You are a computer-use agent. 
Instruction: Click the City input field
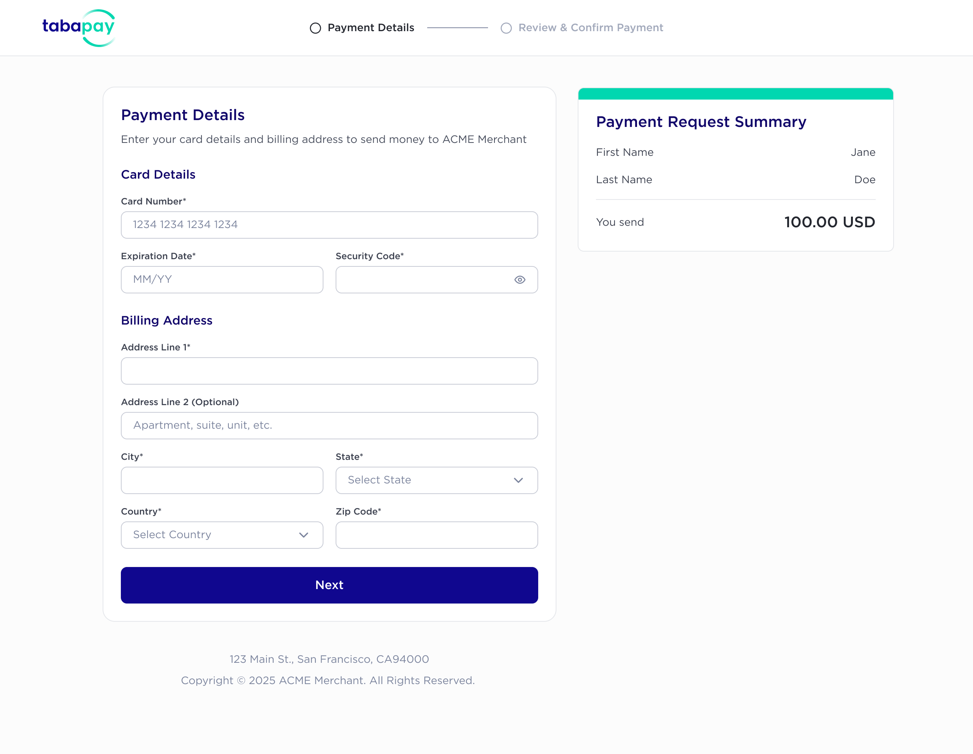222,480
